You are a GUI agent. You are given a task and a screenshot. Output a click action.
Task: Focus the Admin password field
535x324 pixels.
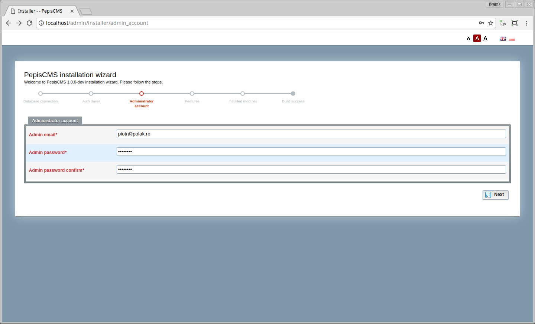[x=311, y=152]
